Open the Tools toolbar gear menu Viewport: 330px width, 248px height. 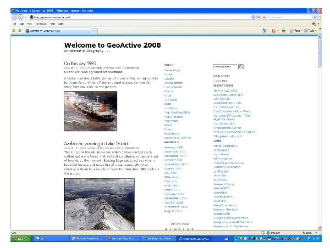coord(310,31)
